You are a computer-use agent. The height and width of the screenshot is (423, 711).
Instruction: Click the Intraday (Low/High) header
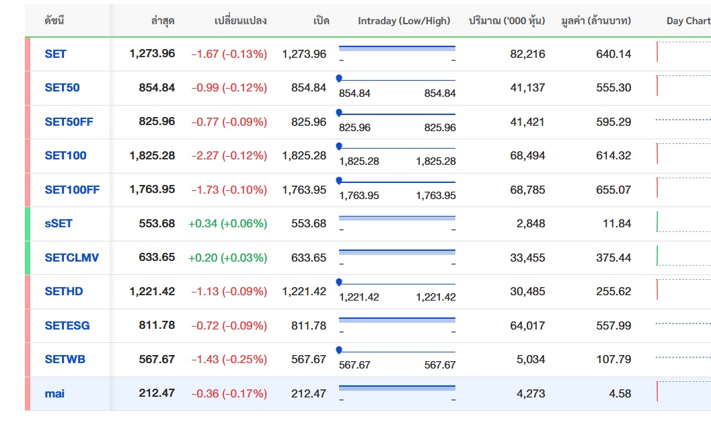click(404, 21)
